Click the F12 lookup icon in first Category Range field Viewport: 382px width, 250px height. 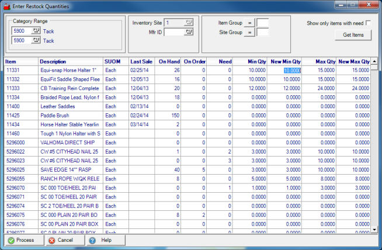pos(37,30)
